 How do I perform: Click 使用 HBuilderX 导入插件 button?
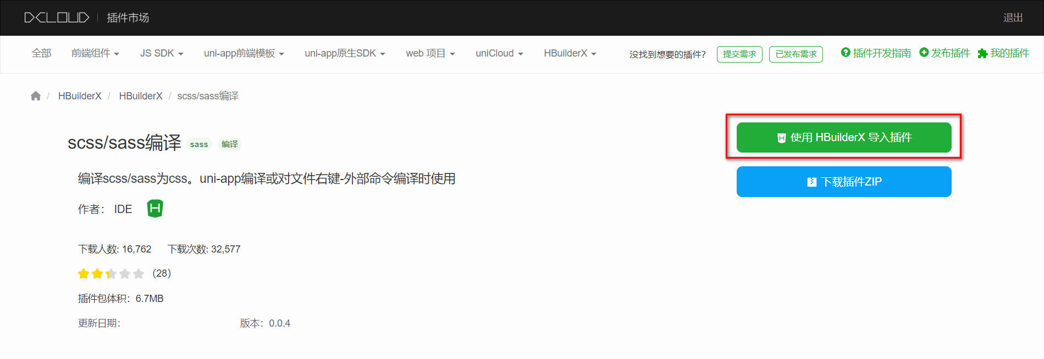click(843, 137)
